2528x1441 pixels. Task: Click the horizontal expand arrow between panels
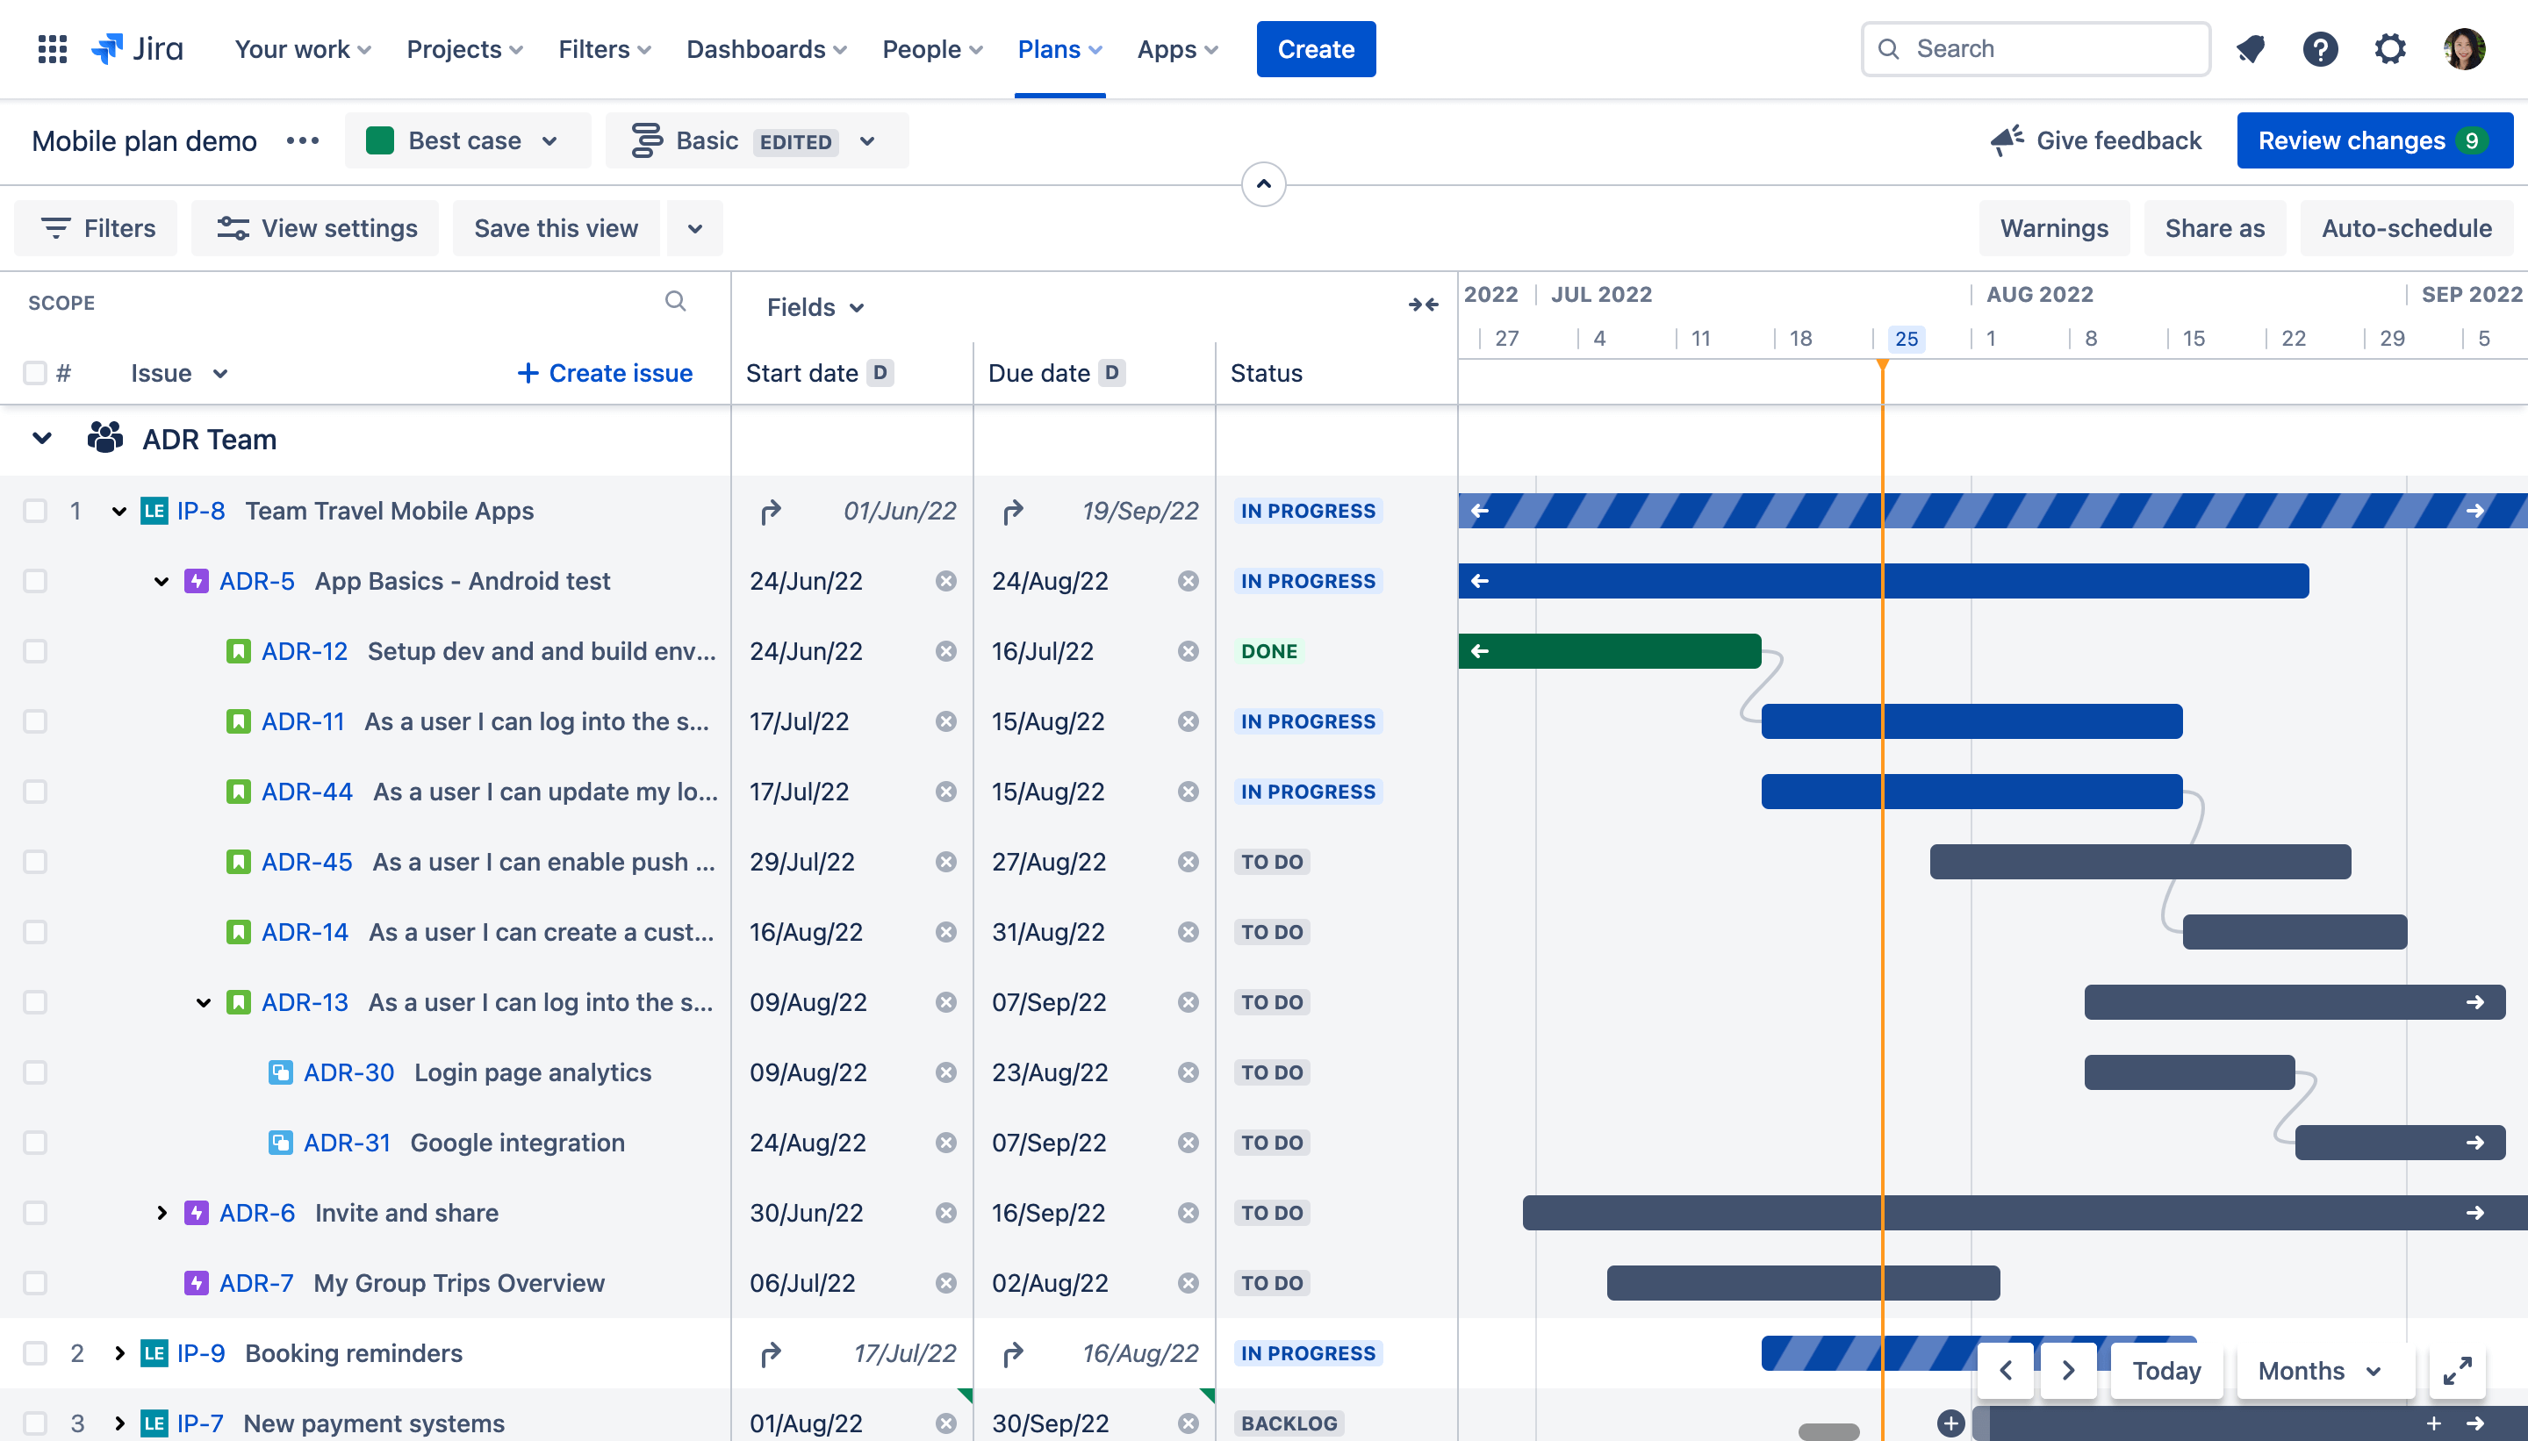click(1424, 304)
